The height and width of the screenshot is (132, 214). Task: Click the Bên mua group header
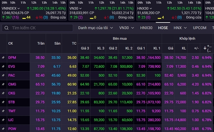(120, 39)
